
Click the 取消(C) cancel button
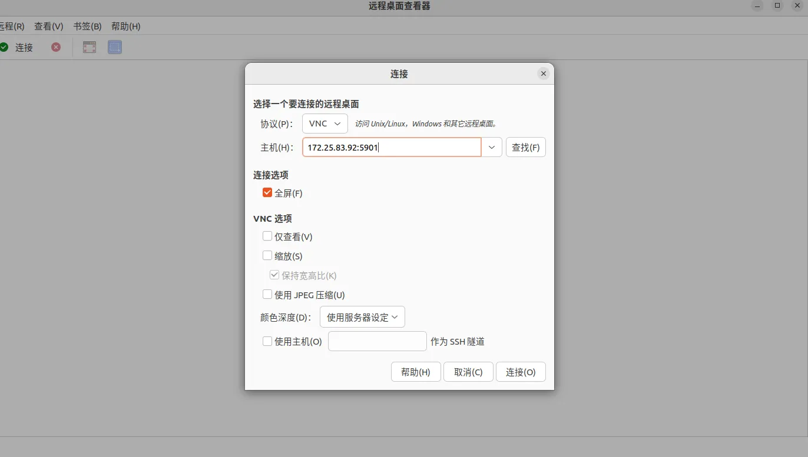(x=468, y=372)
